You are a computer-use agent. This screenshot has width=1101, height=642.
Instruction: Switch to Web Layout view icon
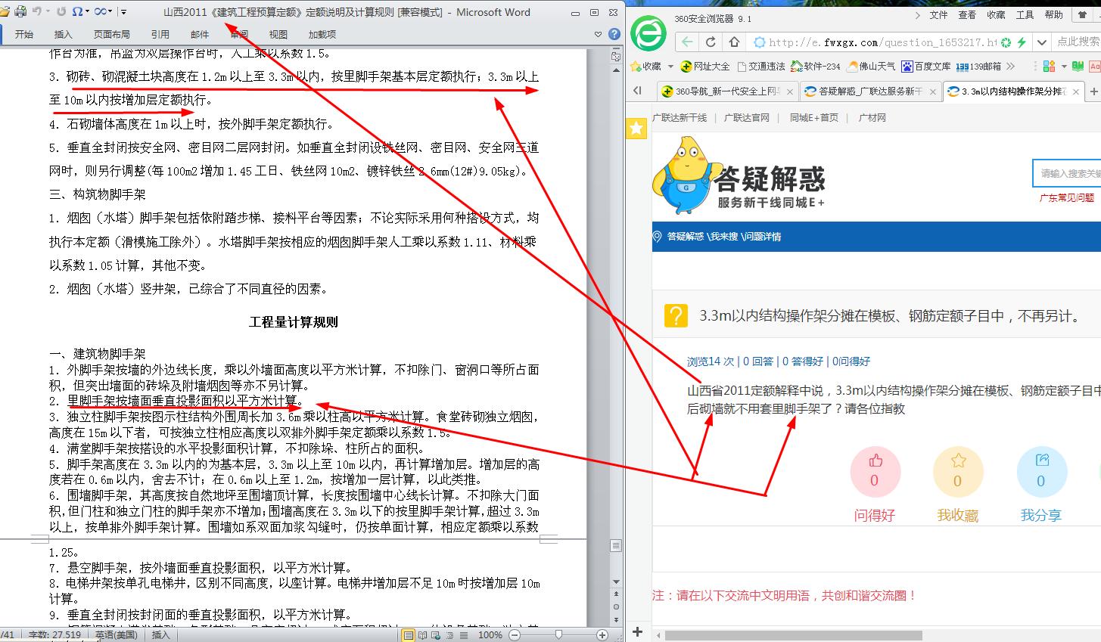pyautogui.click(x=435, y=635)
